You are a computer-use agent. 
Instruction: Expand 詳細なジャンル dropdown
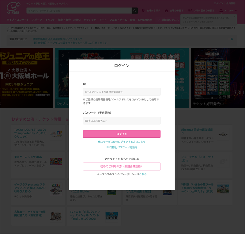[x=168, y=20]
